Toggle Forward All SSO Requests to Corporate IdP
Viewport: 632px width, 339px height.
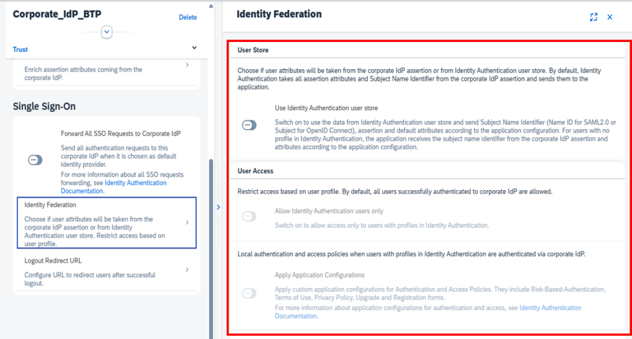click(35, 160)
